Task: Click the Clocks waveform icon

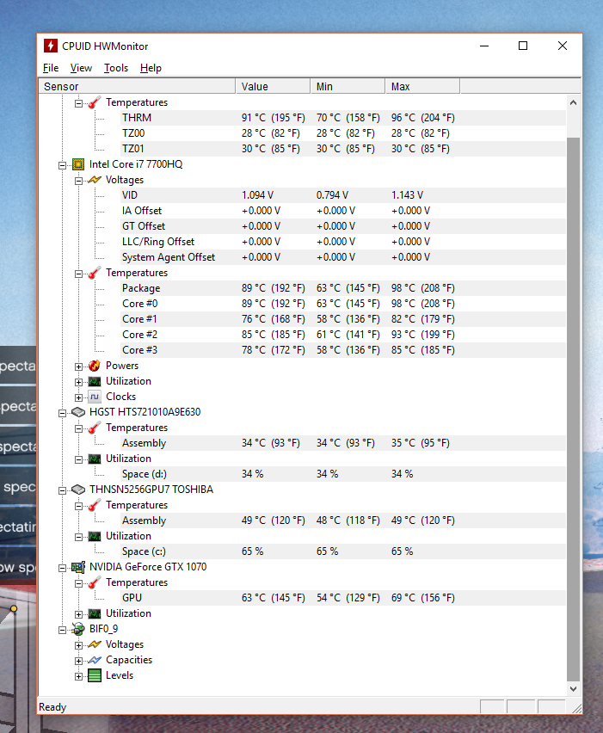Action: pos(95,397)
